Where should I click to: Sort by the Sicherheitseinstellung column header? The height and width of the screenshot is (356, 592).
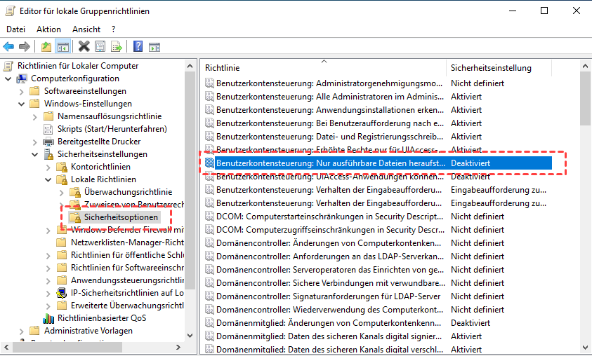coord(491,68)
